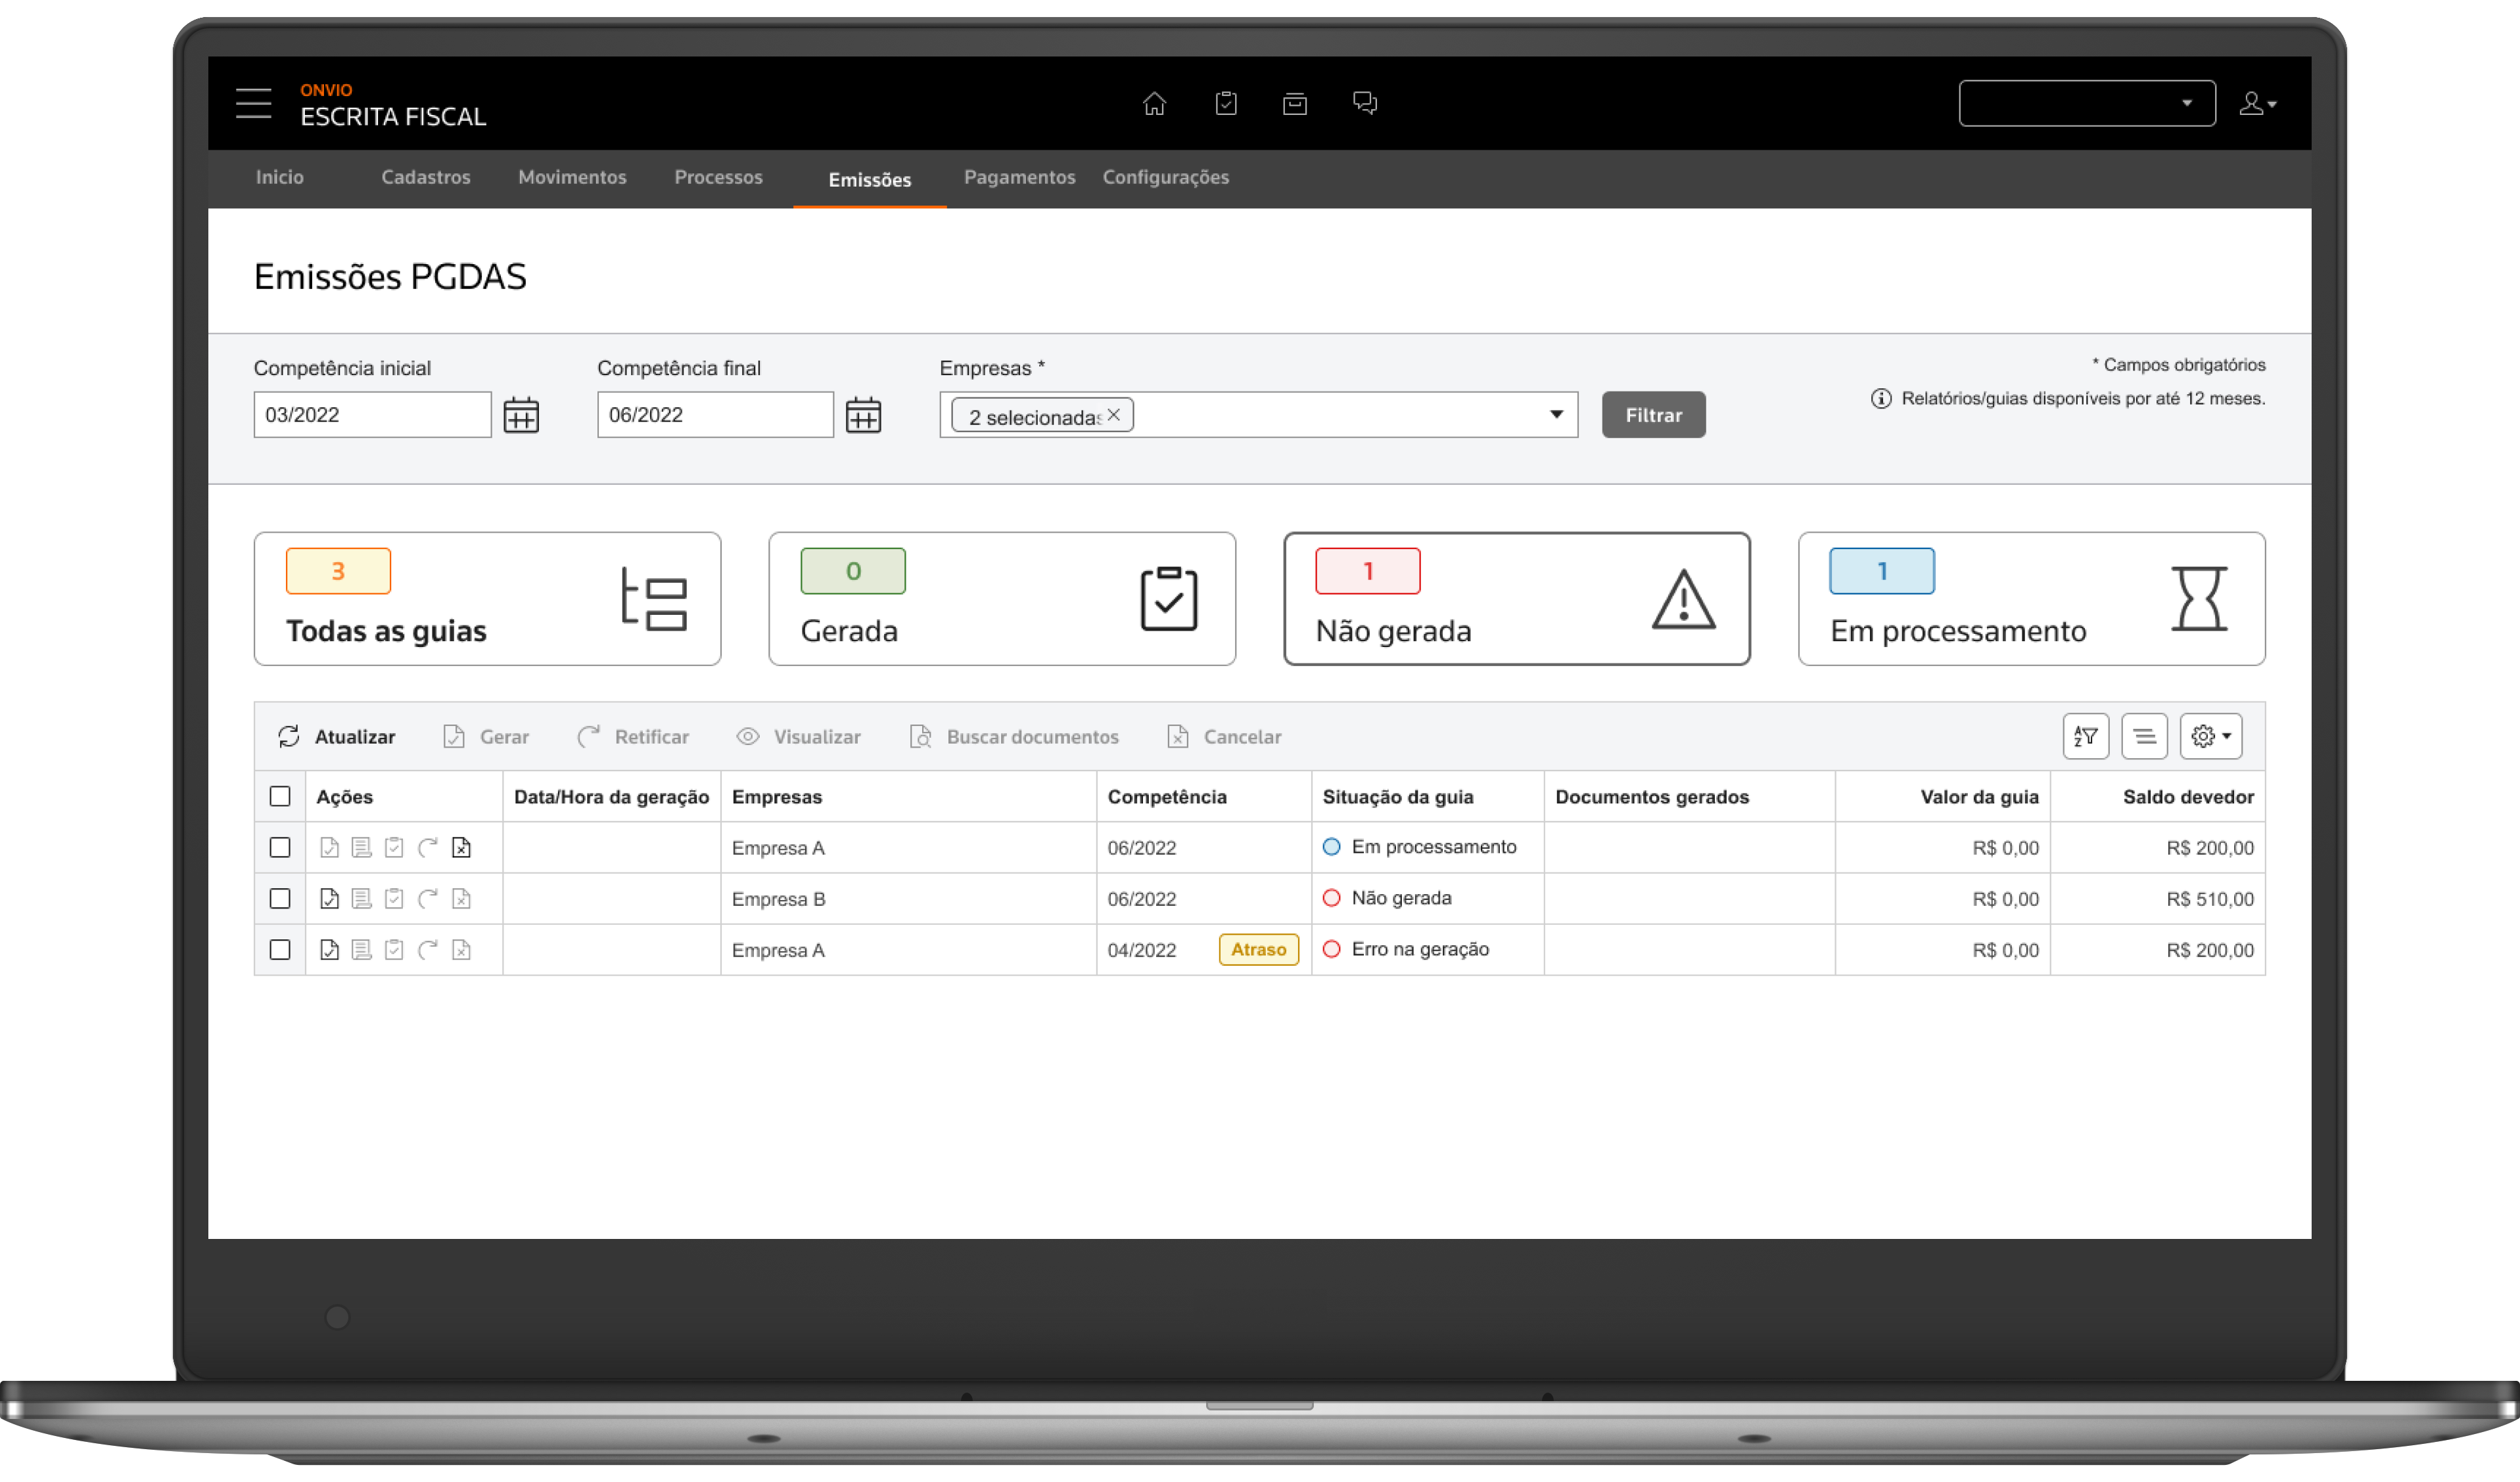This screenshot has width=2520, height=1482.
Task: Expand the Empresas dropdown arrow
Action: pos(1556,415)
